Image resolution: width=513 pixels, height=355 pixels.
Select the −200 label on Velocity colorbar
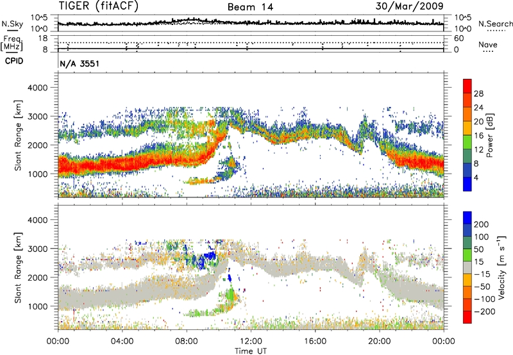click(x=484, y=311)
